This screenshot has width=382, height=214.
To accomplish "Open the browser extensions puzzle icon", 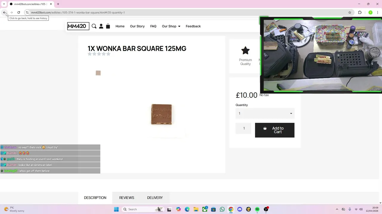I will point(360,12).
